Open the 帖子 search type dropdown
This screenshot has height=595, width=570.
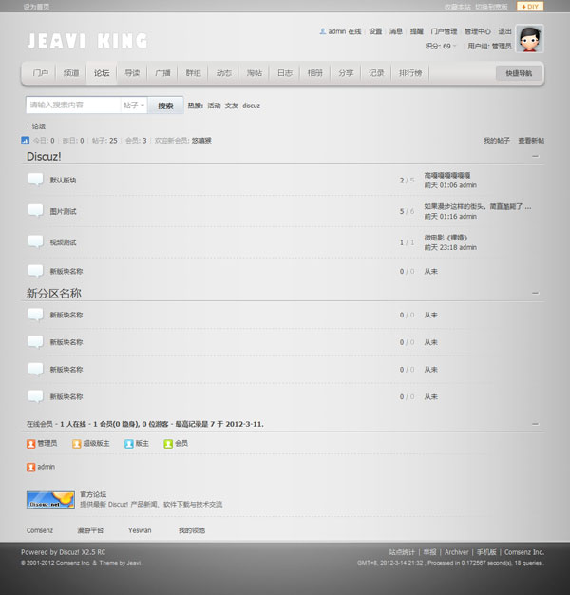coord(134,106)
